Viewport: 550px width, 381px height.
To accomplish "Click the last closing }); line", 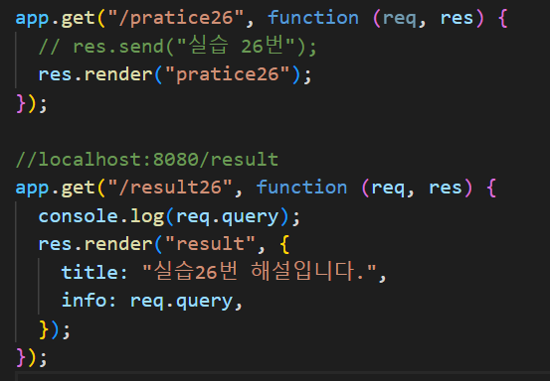I will click(x=31, y=357).
